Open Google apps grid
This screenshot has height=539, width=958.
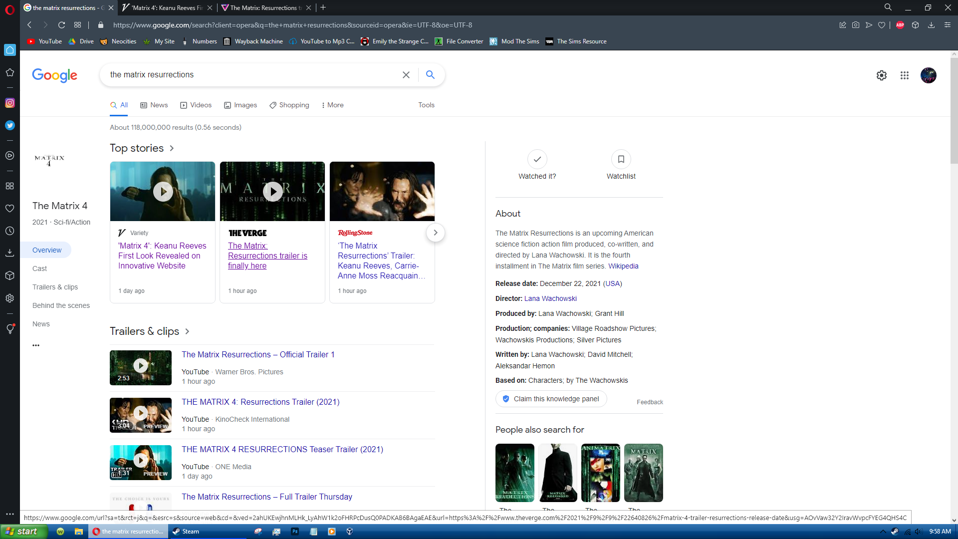(x=905, y=75)
